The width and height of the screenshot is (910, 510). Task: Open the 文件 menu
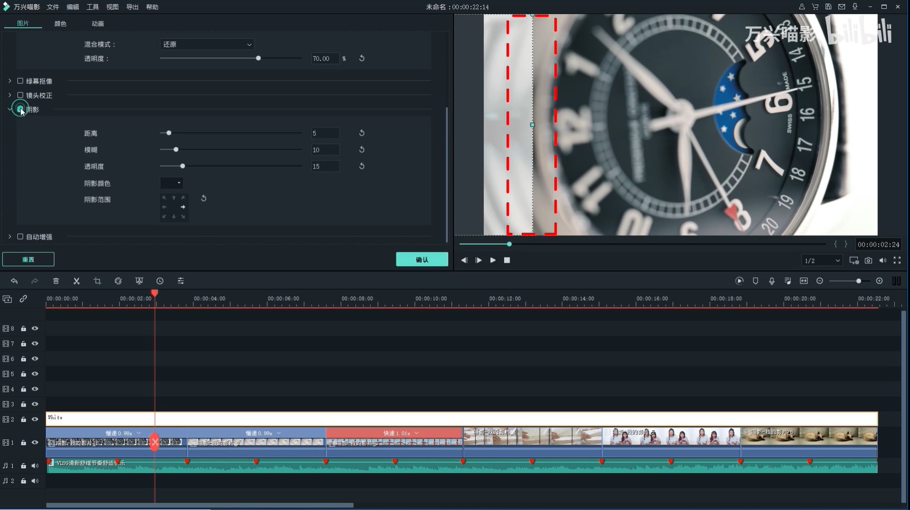pyautogui.click(x=53, y=7)
